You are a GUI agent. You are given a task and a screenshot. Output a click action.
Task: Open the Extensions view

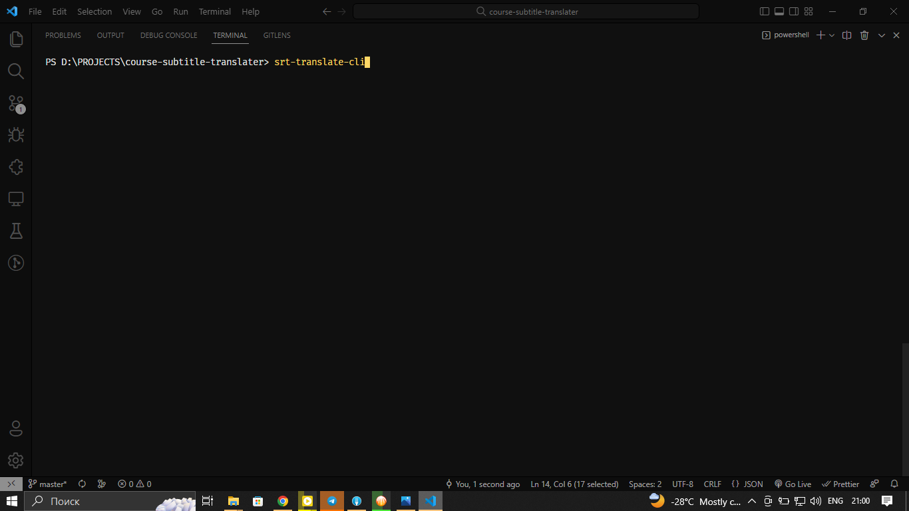(x=16, y=167)
